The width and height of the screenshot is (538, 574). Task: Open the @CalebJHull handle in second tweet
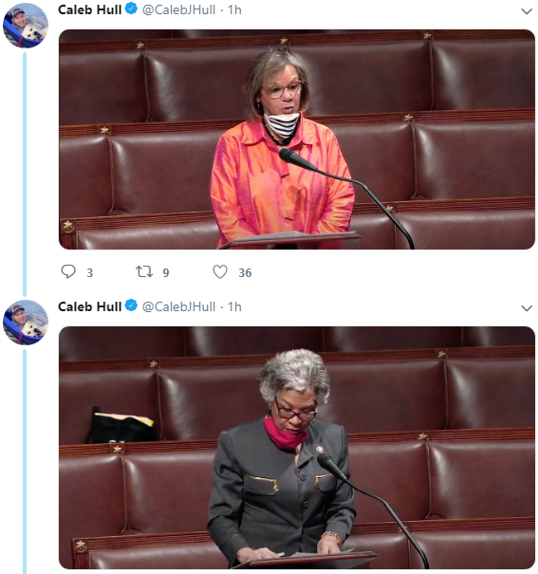tap(178, 306)
